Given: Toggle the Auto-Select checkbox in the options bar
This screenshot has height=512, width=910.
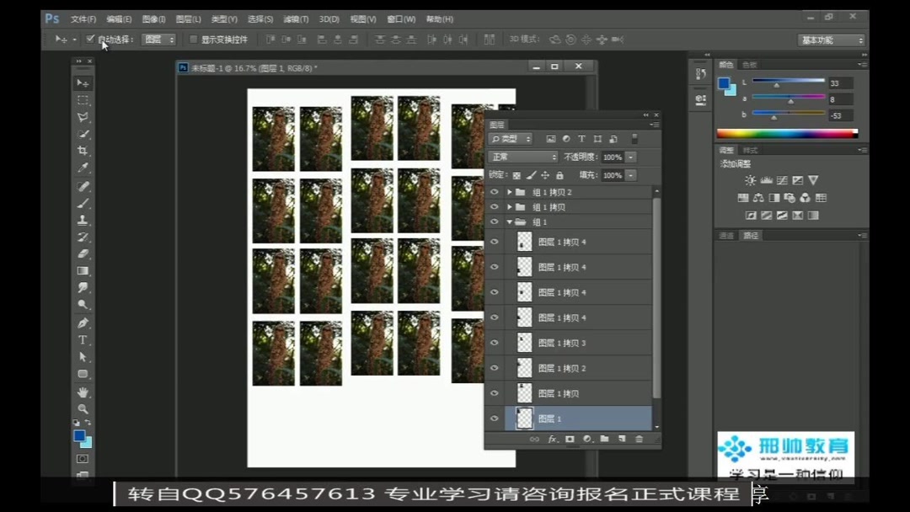Looking at the screenshot, I should point(91,39).
